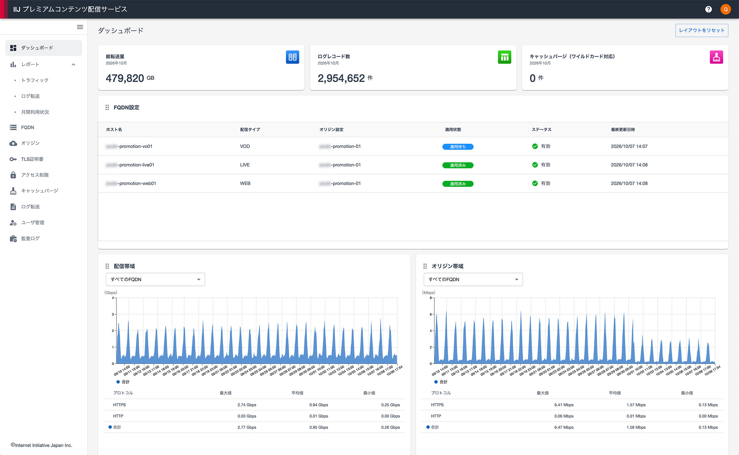Viewport: 739px width, 455px height.
Task: Click the audit log briefcase icon
Action: click(x=13, y=239)
